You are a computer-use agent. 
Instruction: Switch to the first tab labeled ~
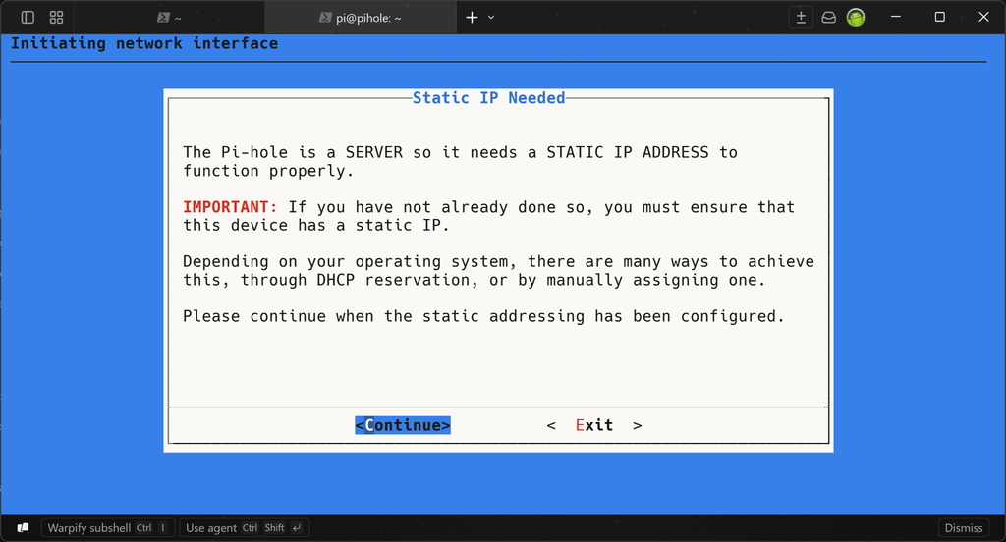[x=169, y=18]
